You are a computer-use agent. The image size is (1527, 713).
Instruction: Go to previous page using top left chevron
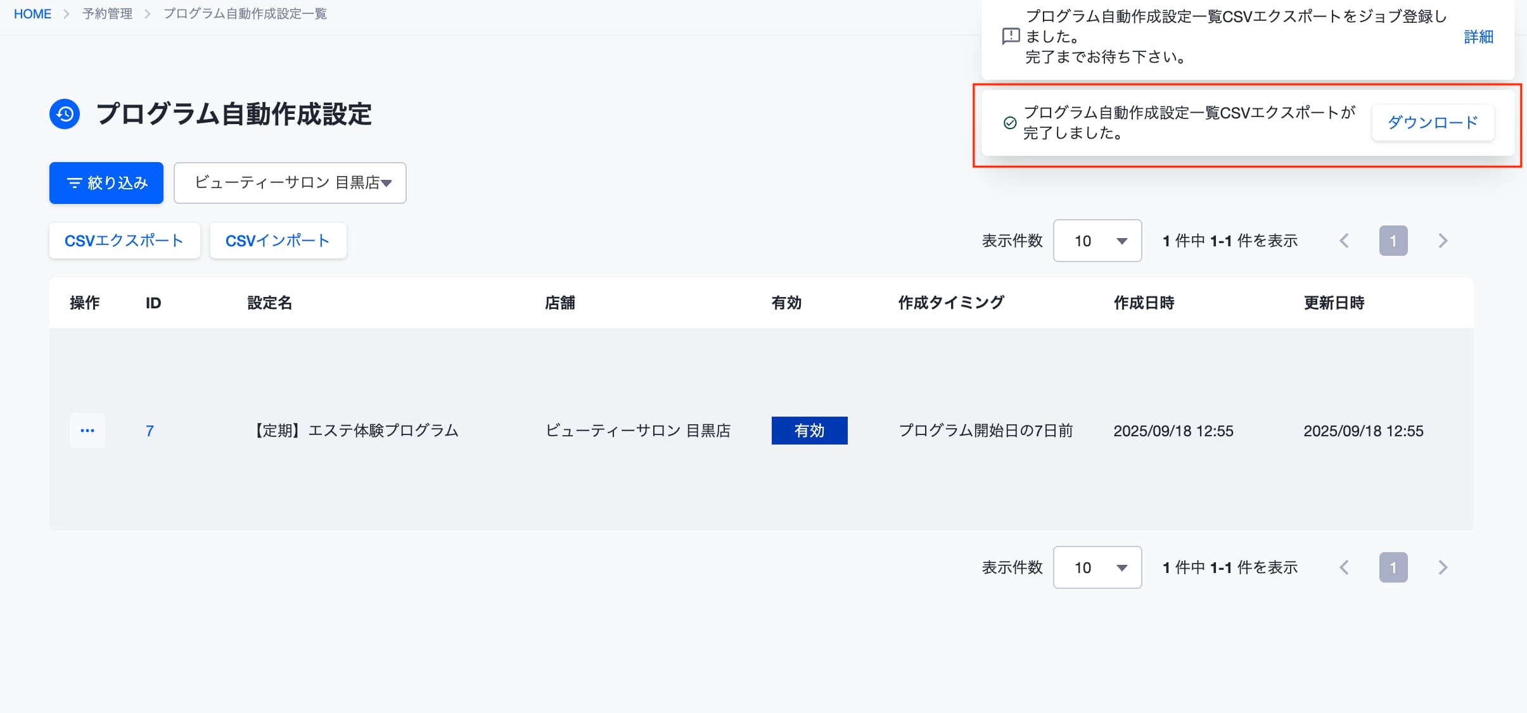[1344, 241]
